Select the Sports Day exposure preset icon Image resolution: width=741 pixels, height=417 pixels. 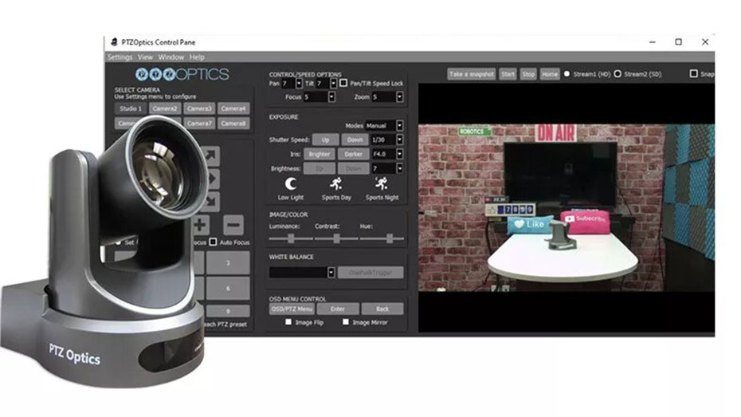tap(336, 183)
